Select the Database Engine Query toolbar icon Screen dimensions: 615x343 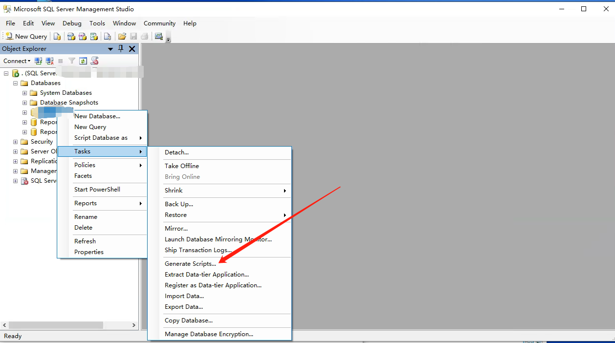point(57,36)
